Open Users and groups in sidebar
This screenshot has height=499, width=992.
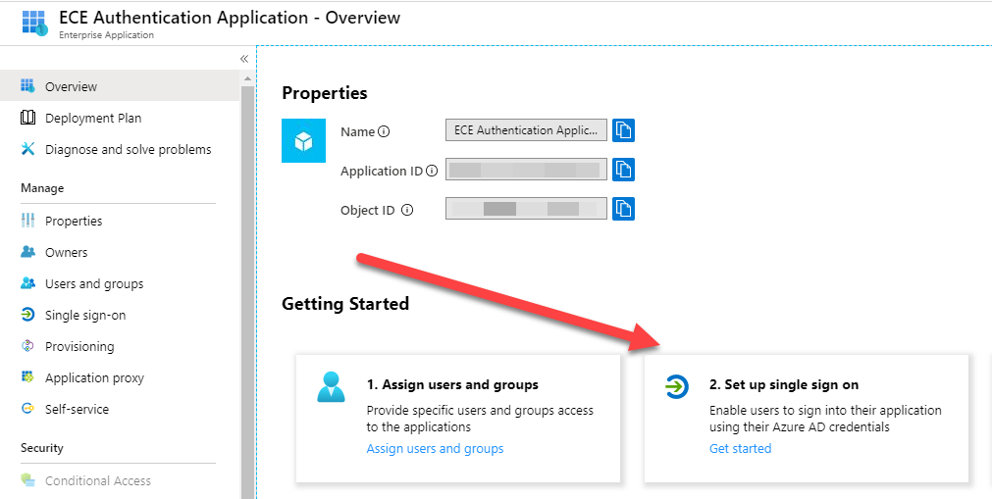click(94, 284)
